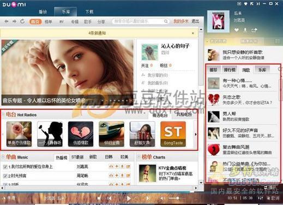Open the SongTaste radio station
Viewport: 283px width, 205px height.
(173, 134)
